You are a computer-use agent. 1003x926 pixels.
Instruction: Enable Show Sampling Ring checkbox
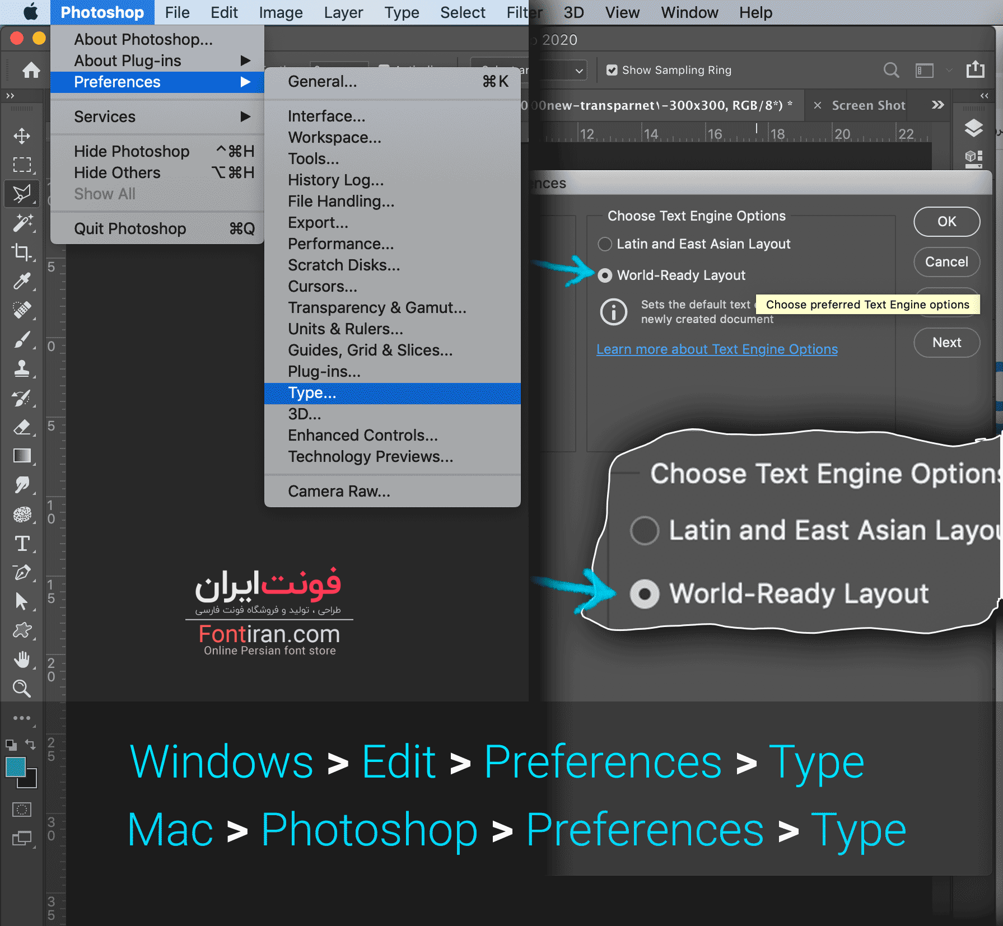(612, 70)
